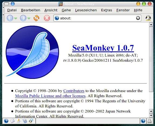Reload the page with the orange arrows icon
The width and height of the screenshot is (155, 126).
tap(36, 18)
